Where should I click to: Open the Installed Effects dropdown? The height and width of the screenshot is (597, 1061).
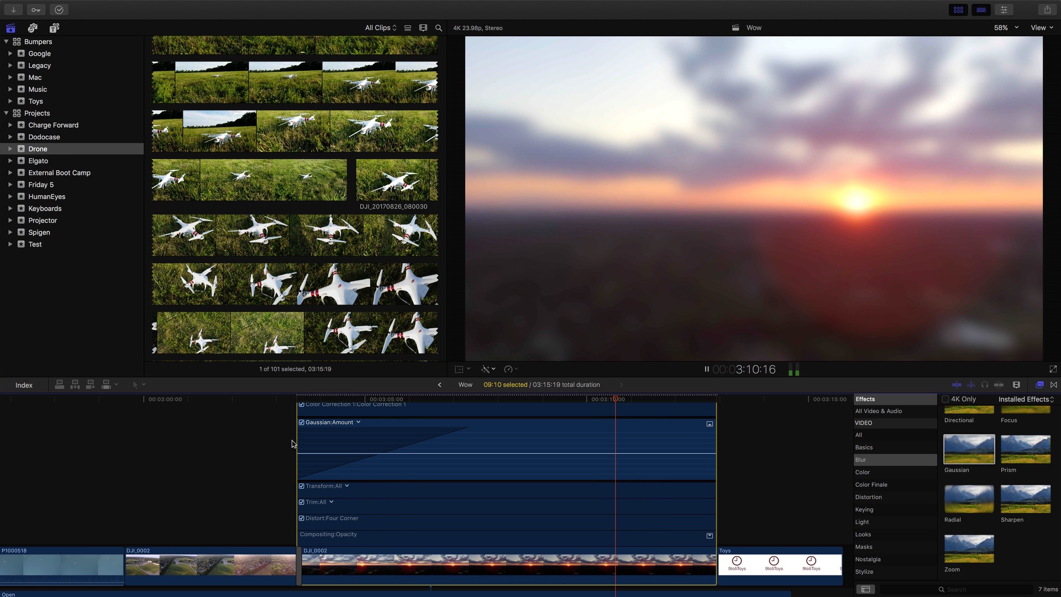pos(1025,399)
